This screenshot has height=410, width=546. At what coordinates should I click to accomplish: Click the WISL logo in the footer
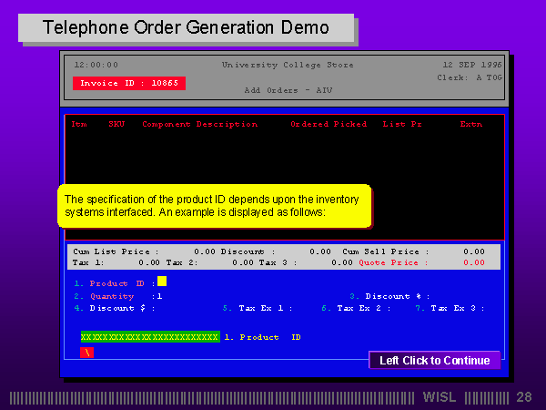[x=440, y=397]
